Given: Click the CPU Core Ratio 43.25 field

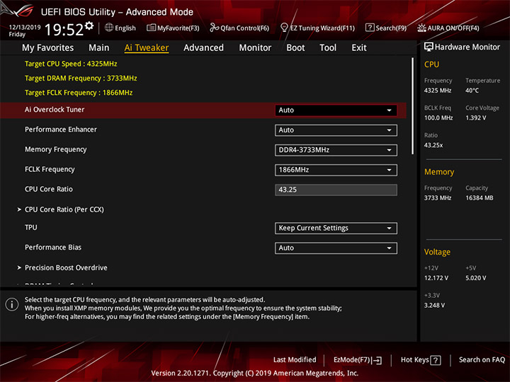Looking at the screenshot, I should 336,190.
